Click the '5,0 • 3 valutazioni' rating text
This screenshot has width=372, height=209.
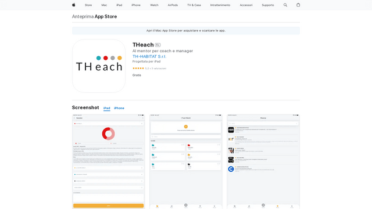pyautogui.click(x=156, y=69)
